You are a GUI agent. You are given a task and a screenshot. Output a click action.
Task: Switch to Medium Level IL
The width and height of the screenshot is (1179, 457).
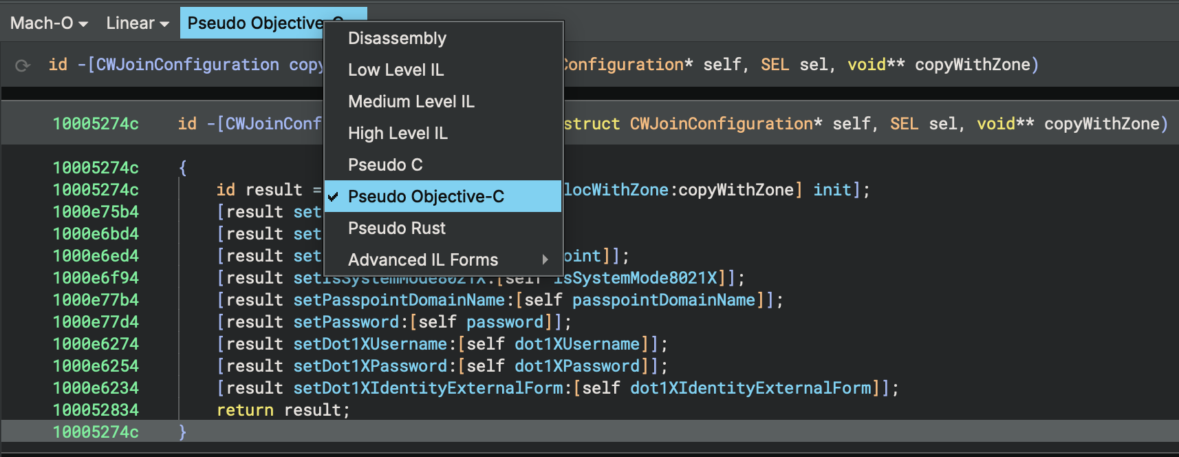point(411,102)
